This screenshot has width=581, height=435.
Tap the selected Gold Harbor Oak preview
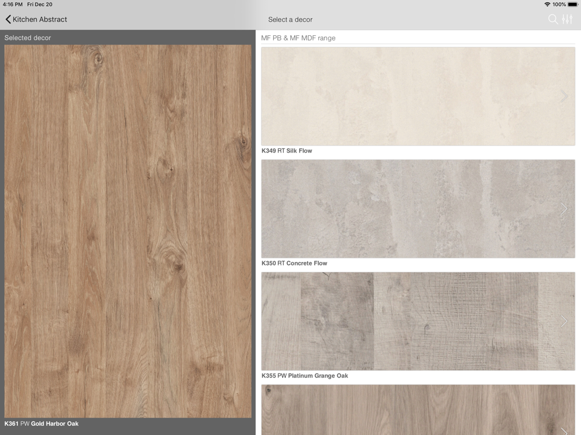[128, 231]
